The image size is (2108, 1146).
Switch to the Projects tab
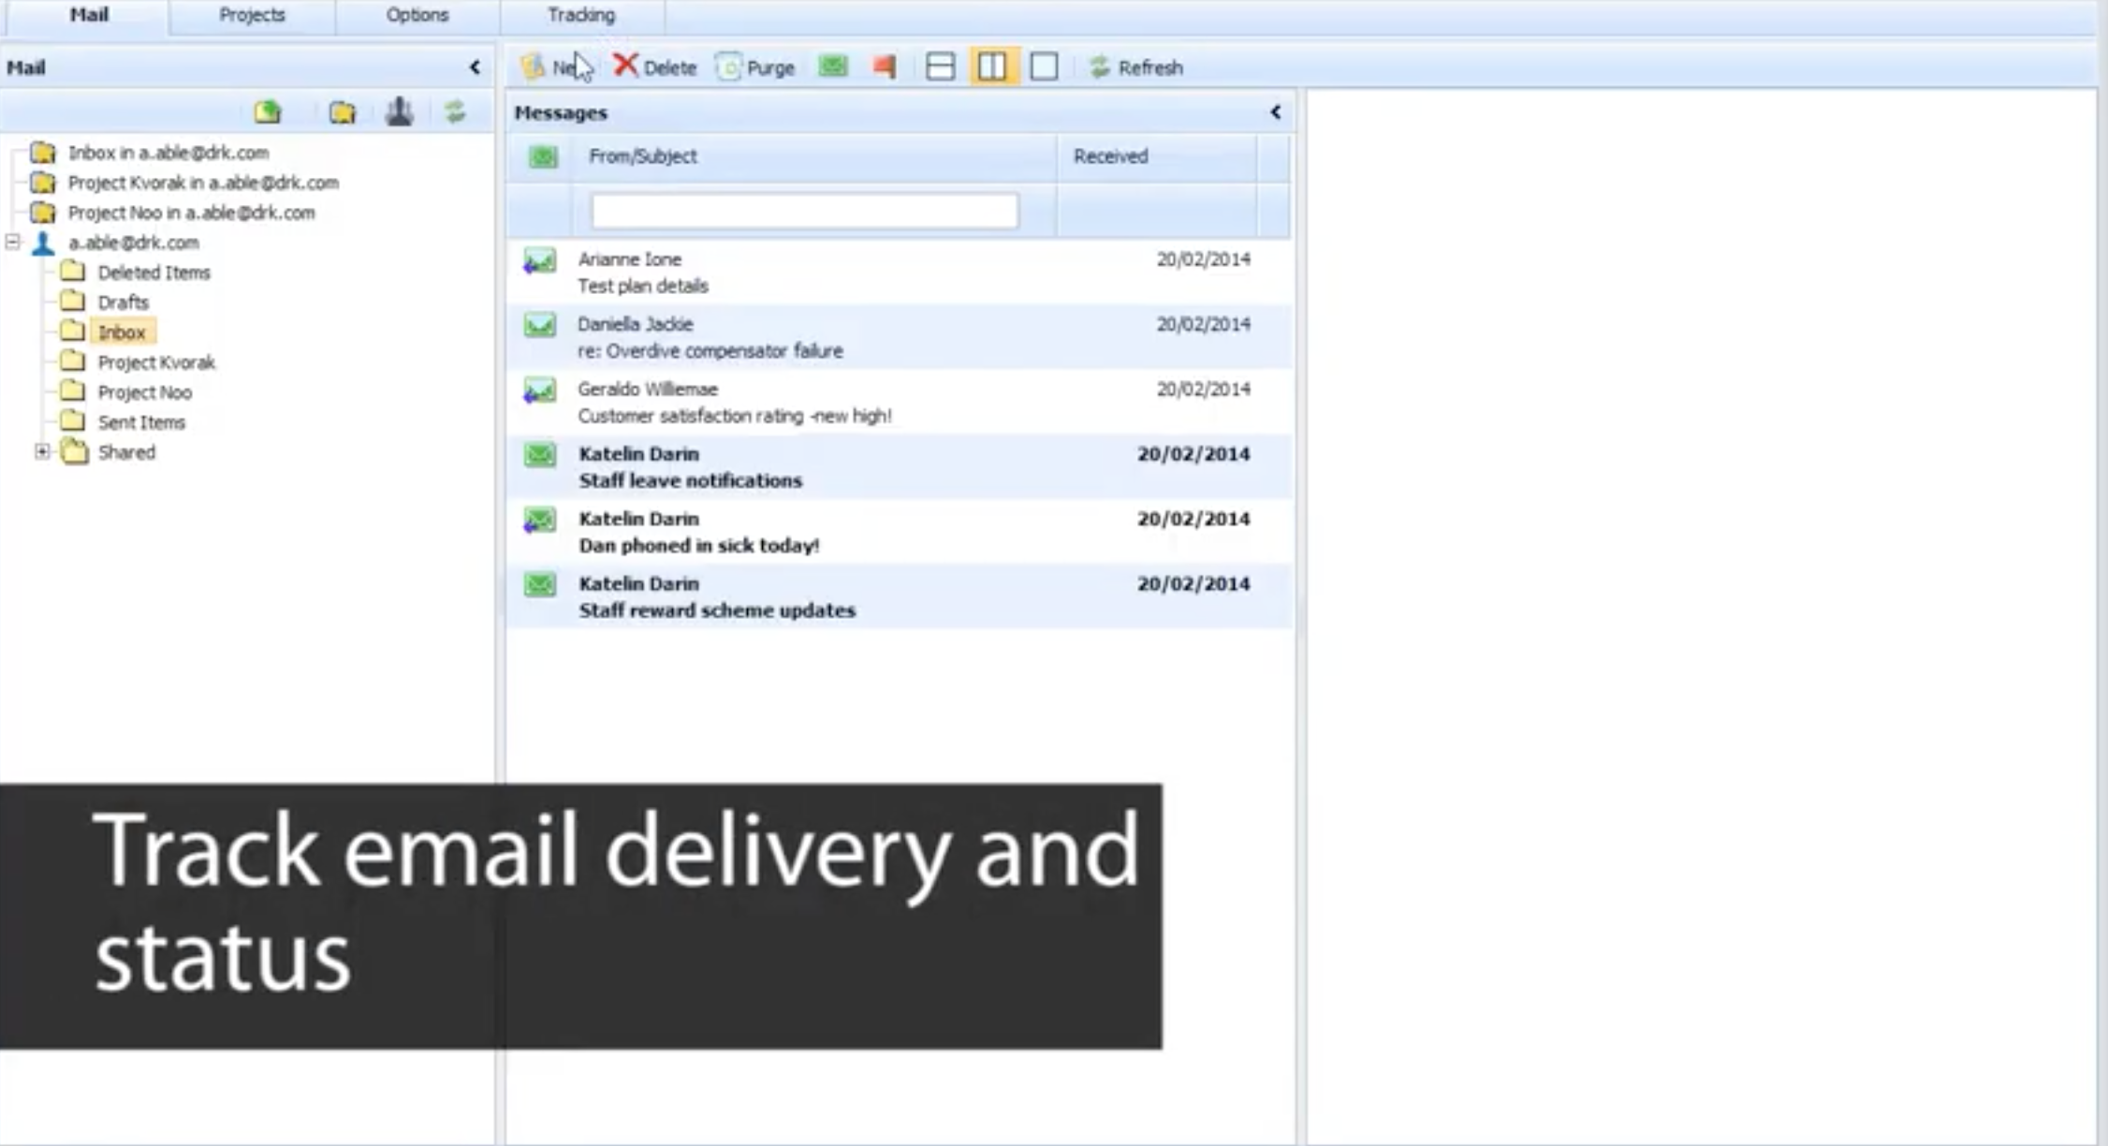click(x=252, y=16)
